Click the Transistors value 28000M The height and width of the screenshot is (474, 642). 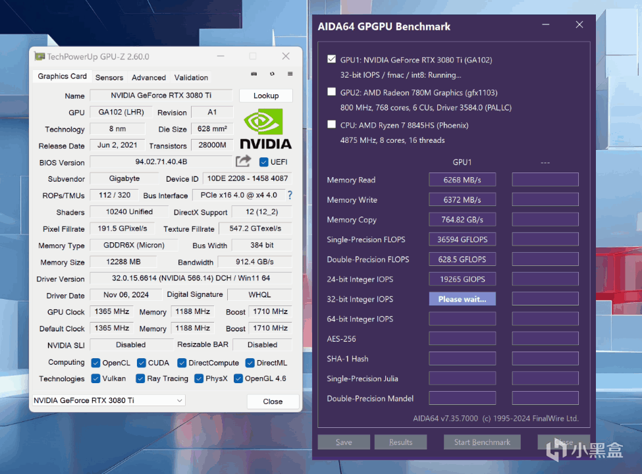[x=212, y=145]
